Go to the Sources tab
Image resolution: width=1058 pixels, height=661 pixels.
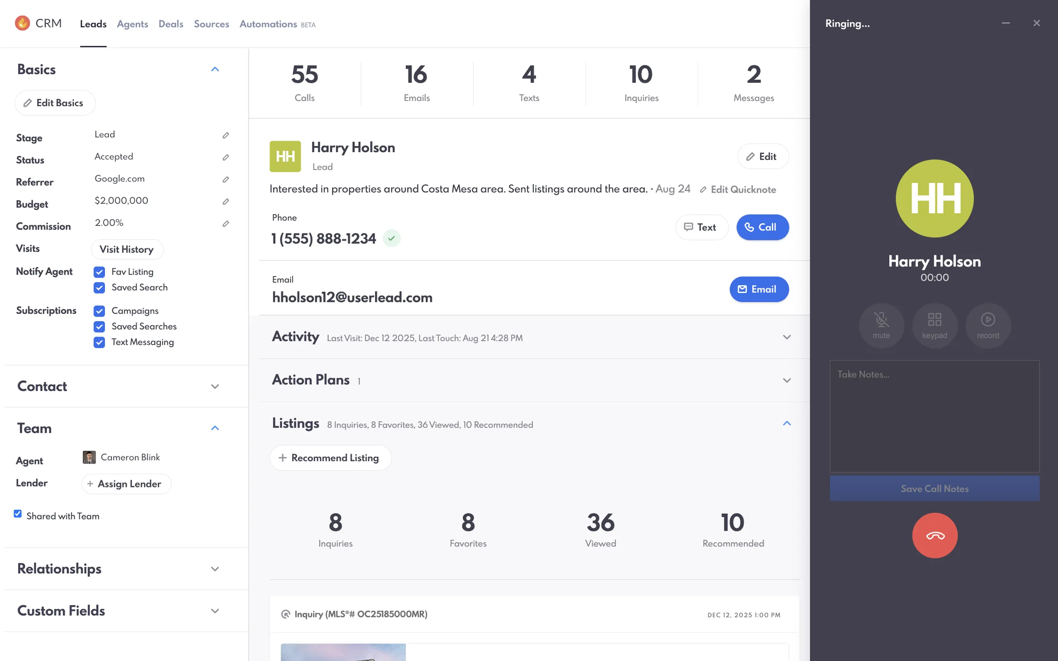tap(211, 24)
